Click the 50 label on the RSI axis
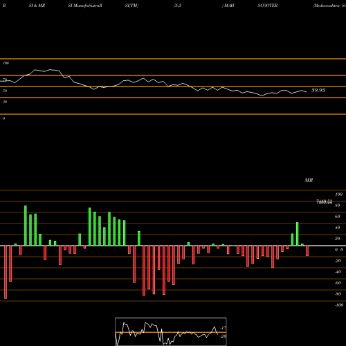 (x=5, y=91)
